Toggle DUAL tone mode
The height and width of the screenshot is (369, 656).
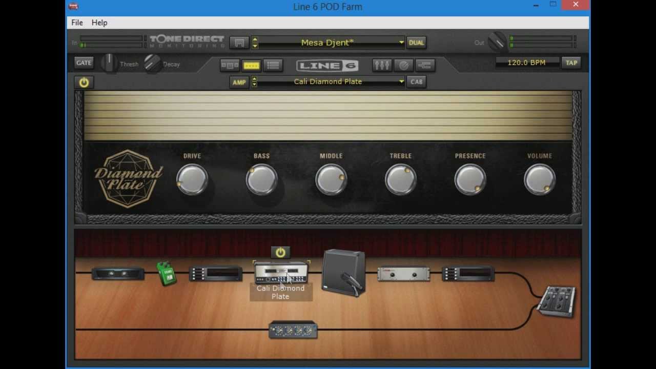point(416,43)
